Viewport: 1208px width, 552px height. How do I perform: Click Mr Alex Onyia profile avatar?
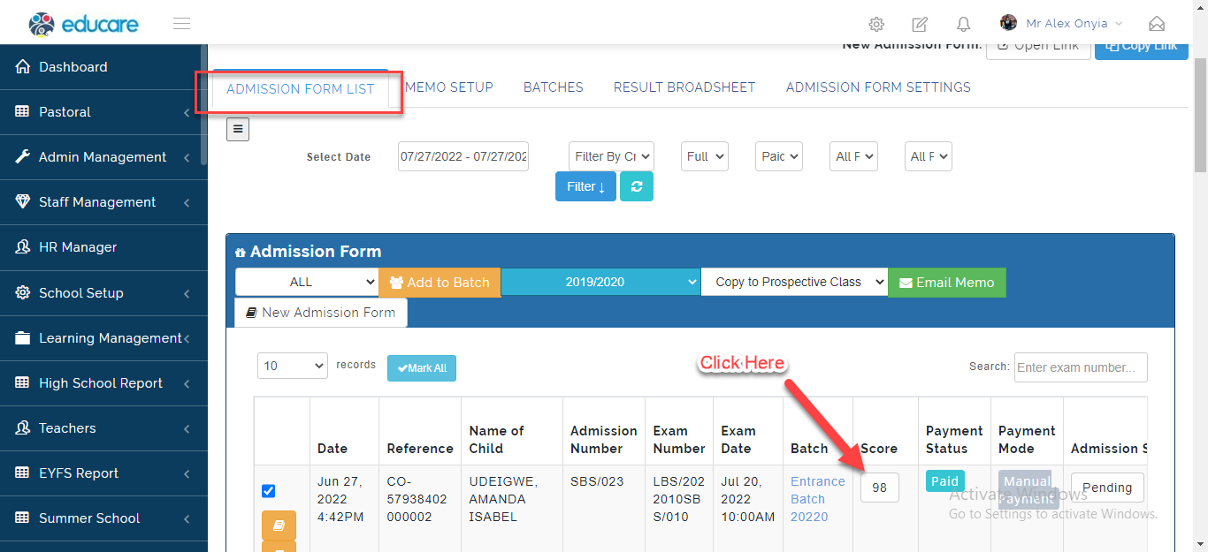point(1008,23)
